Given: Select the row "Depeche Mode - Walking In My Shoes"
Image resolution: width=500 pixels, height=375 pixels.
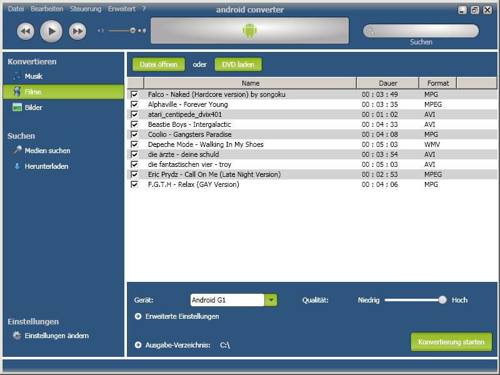Looking at the screenshot, I should [x=312, y=144].
